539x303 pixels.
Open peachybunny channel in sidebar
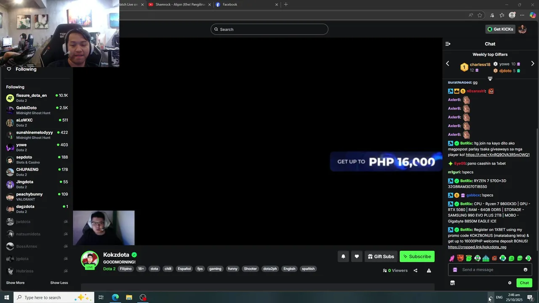pyautogui.click(x=37, y=197)
